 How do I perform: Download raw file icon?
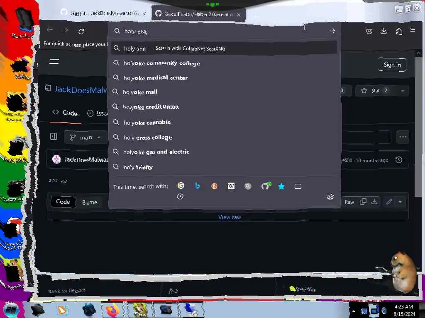click(374, 202)
